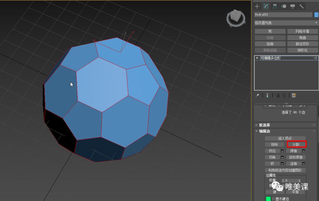Click the object color swatch beside Hedra001
This screenshot has height=201, width=319.
pos(315,14)
